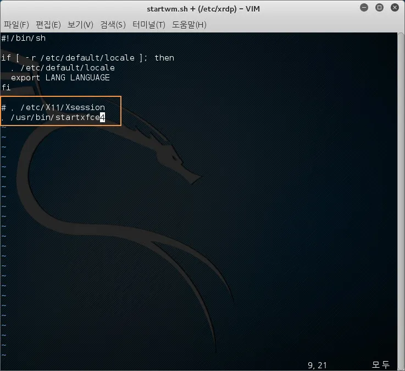Open the 검색(S) menu

click(113, 25)
